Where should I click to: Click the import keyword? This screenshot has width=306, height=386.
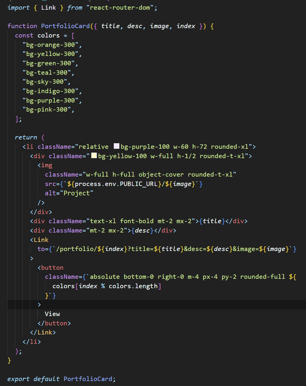pyautogui.click(x=19, y=8)
